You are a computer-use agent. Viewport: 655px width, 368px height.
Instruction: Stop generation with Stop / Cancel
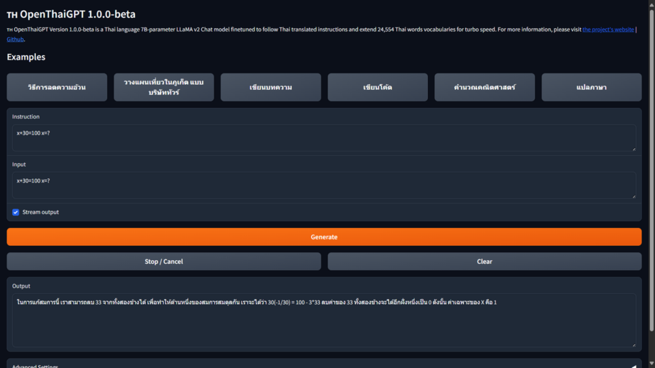(164, 261)
